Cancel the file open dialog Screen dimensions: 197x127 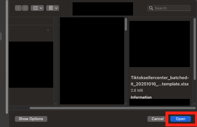pos(157,119)
